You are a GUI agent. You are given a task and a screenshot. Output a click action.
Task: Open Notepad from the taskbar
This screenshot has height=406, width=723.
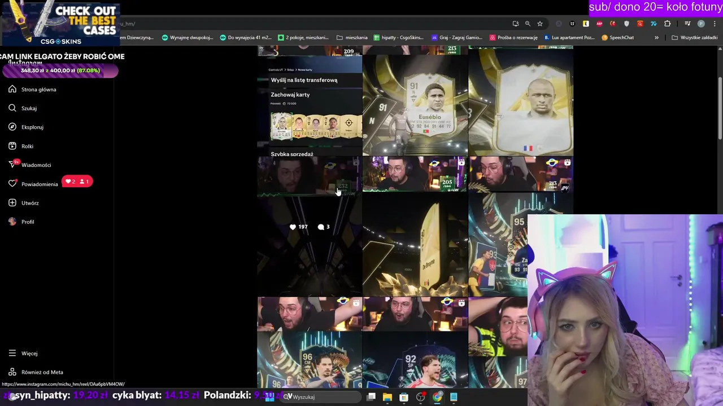[x=454, y=397]
